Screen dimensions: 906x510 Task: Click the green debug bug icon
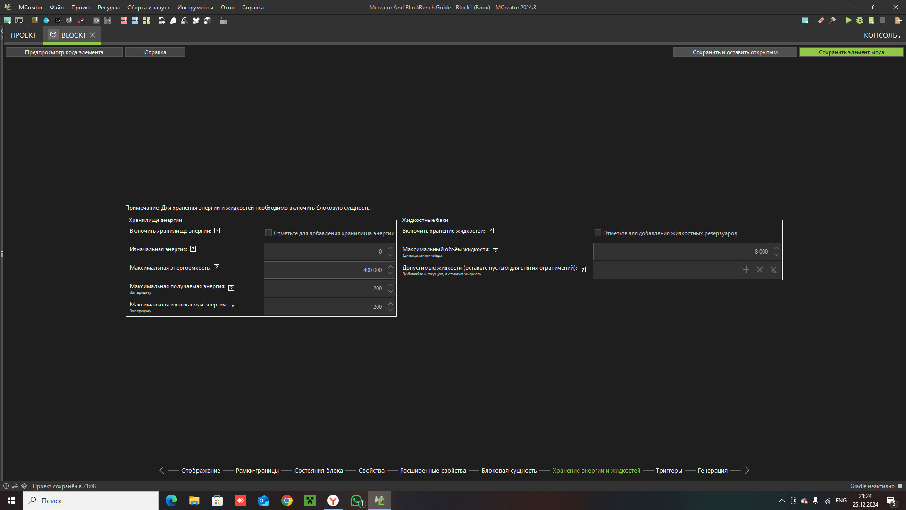[x=860, y=20]
